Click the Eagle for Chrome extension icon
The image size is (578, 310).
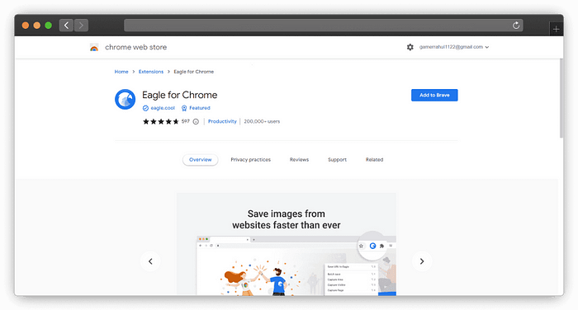(x=125, y=100)
